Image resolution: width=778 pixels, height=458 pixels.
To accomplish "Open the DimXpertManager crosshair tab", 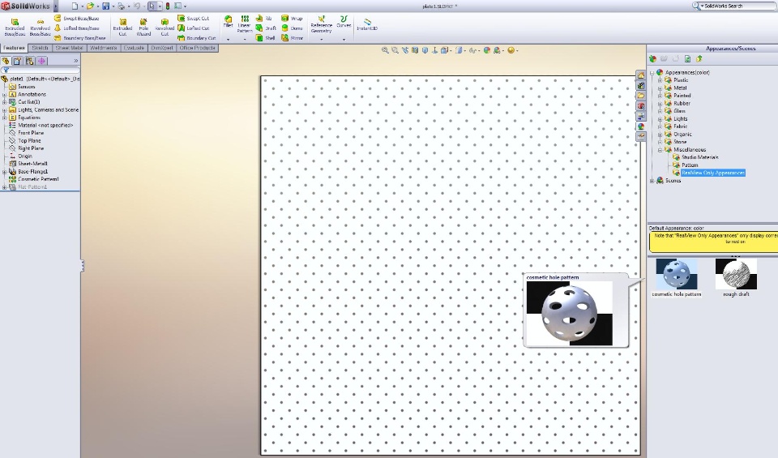I will tap(41, 61).
